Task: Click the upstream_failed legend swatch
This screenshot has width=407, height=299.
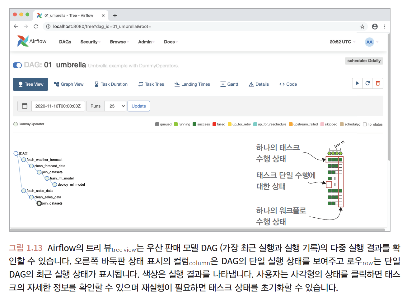Action: (x=291, y=124)
